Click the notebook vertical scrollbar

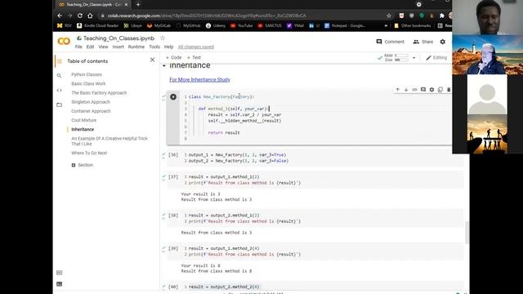click(467, 232)
